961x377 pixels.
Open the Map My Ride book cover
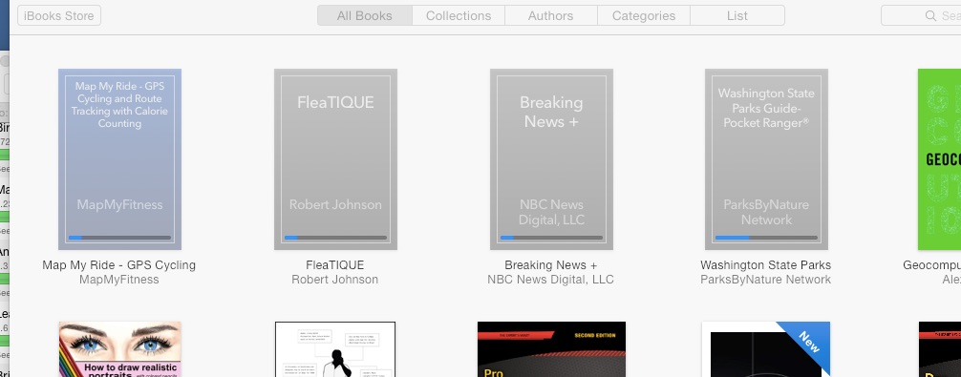point(119,159)
